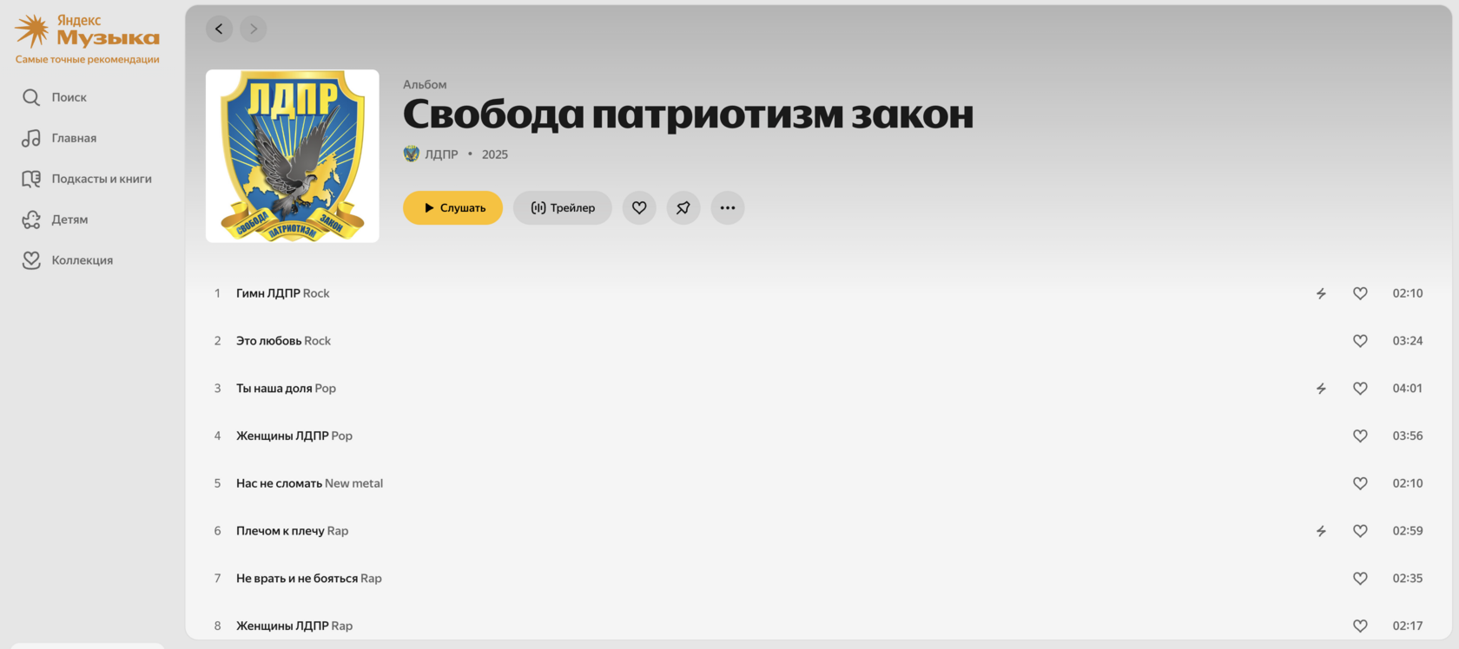Open the Яндекс Музыка logo
Image resolution: width=1459 pixels, height=649 pixels.
coord(87,31)
